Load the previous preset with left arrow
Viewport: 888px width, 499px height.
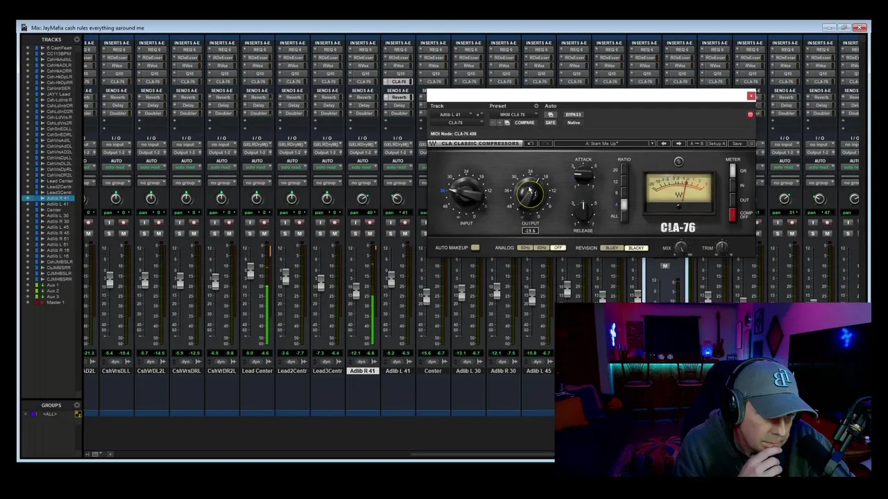(x=664, y=143)
